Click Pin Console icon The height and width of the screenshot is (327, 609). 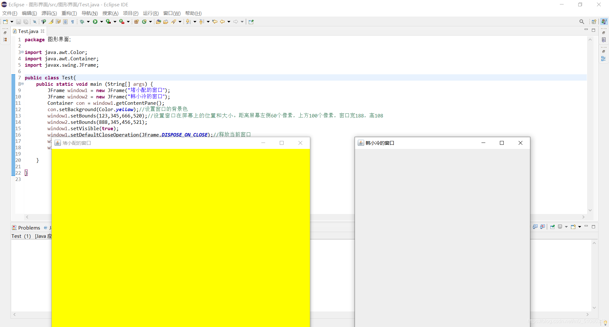click(x=553, y=227)
